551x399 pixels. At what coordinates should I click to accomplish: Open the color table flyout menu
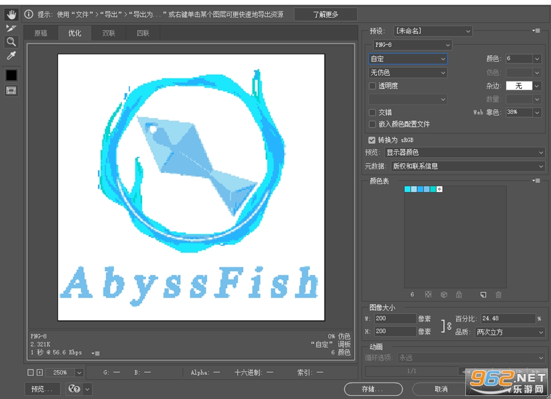point(536,181)
